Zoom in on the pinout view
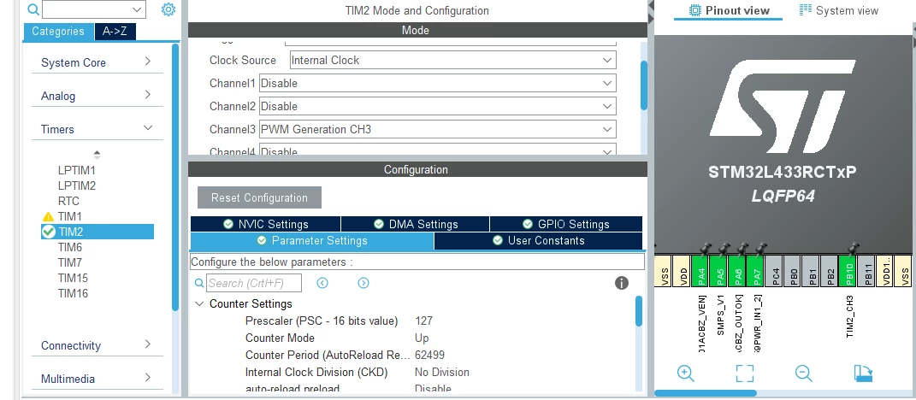Viewport: 916px width, 400px height. pyautogui.click(x=686, y=374)
